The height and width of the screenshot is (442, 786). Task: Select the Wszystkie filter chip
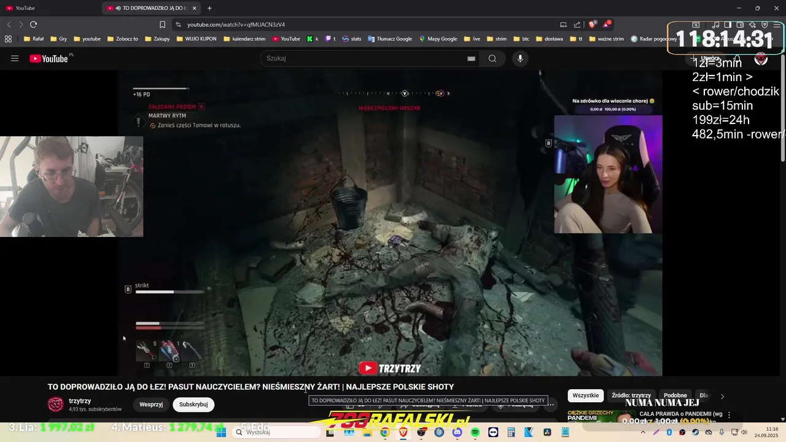coord(585,396)
